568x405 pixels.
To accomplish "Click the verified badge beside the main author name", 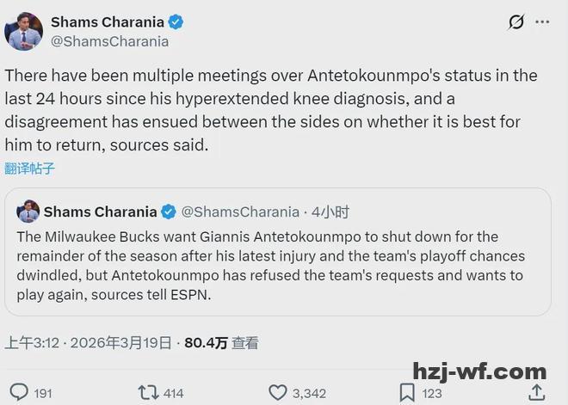I will (x=176, y=21).
